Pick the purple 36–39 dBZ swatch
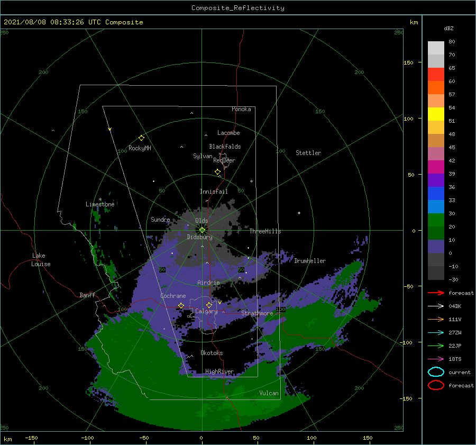Screen dimensions: 476x445 pos(436,180)
